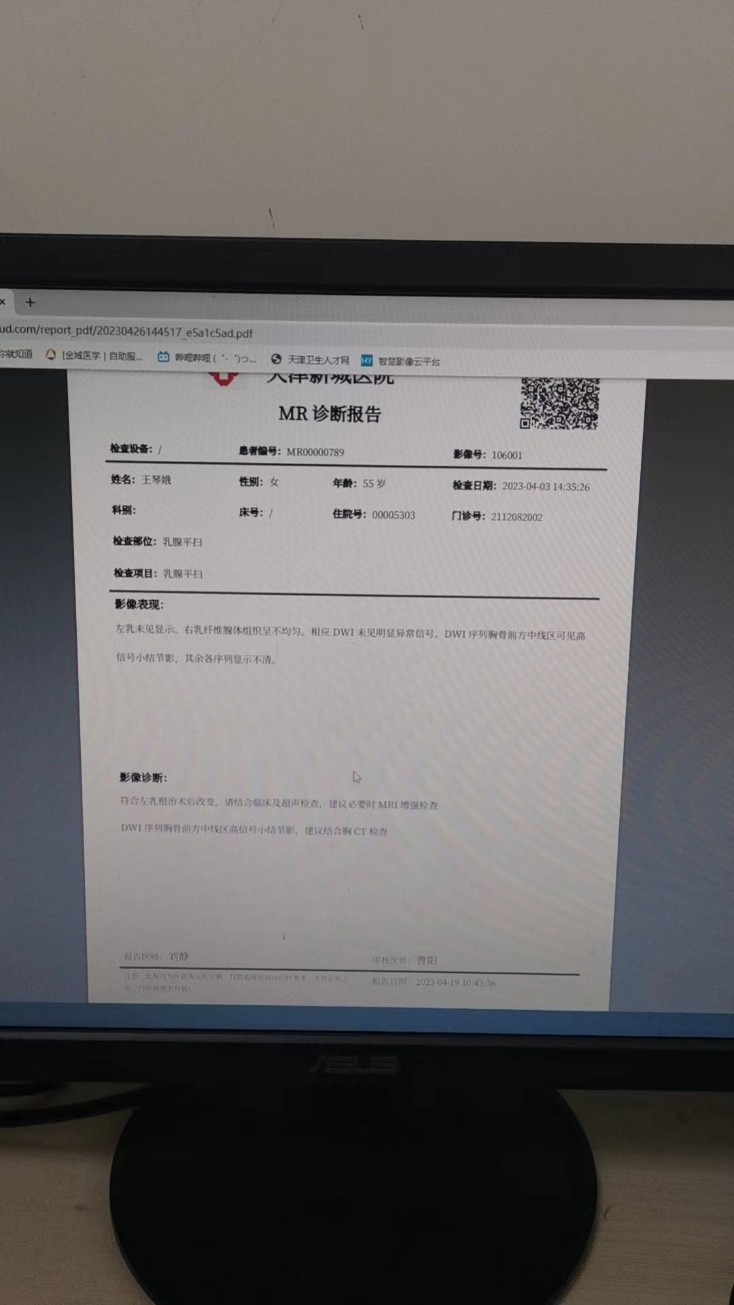This screenshot has width=734, height=1305.
Task: Open the 智慧影像云平台 bookmark
Action: (400, 361)
